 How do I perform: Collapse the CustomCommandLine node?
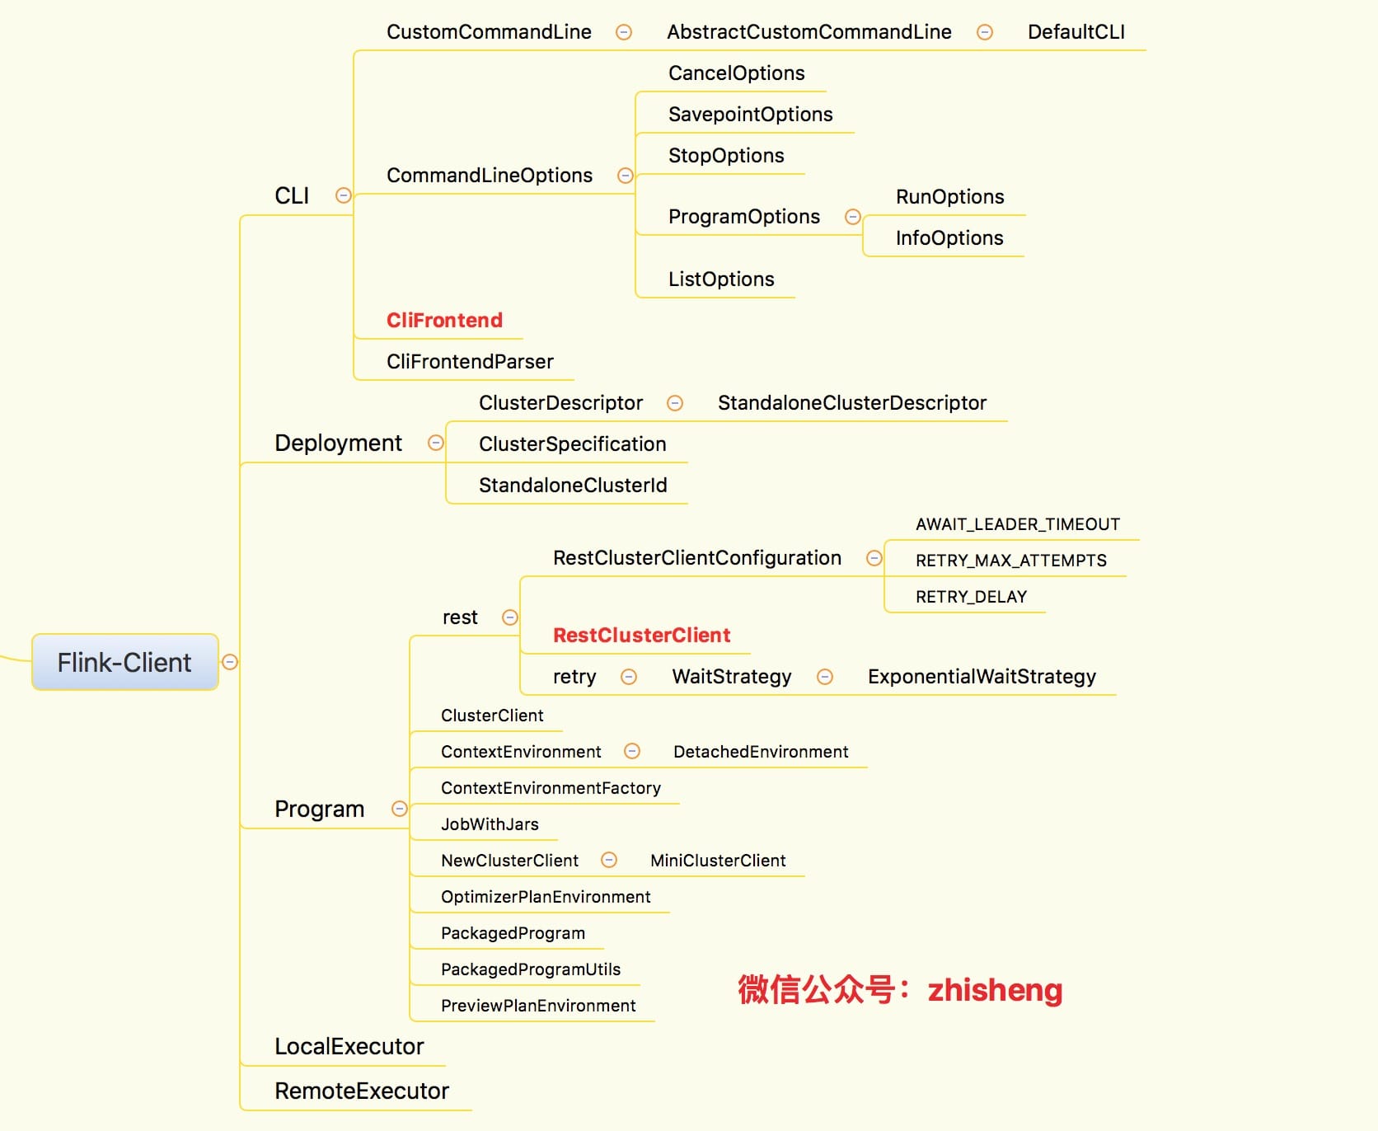(624, 32)
